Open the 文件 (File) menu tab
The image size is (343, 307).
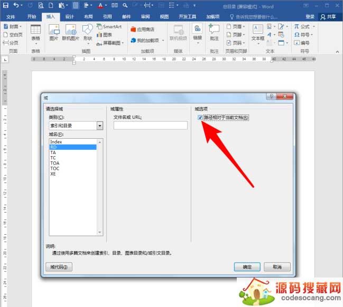coord(11,16)
